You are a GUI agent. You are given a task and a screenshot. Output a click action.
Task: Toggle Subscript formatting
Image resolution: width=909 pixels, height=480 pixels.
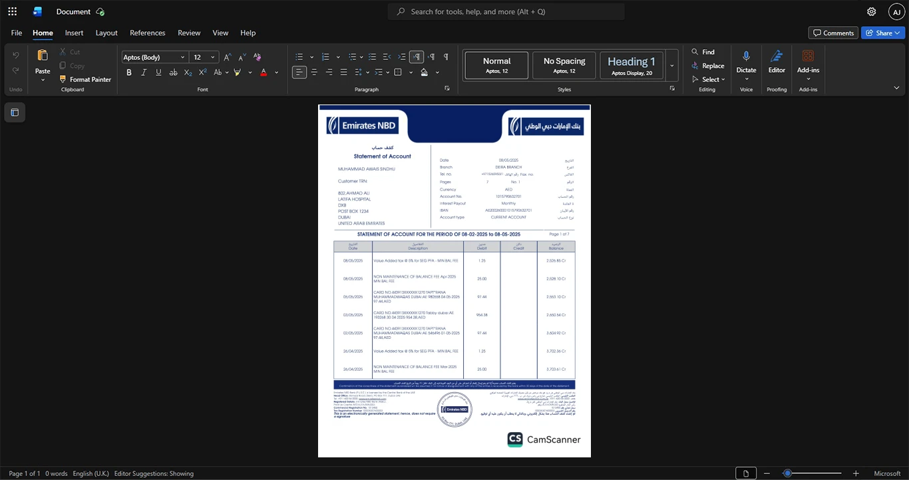tap(188, 73)
